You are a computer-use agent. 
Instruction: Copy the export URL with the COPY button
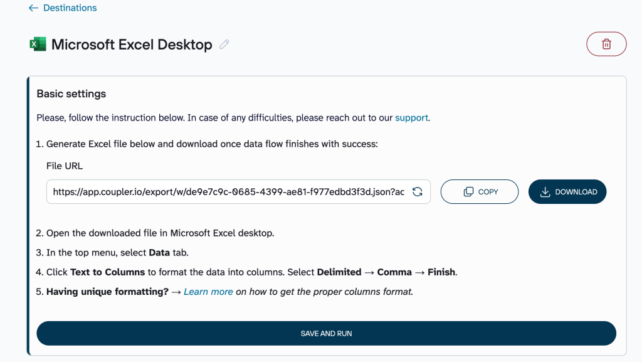(479, 192)
